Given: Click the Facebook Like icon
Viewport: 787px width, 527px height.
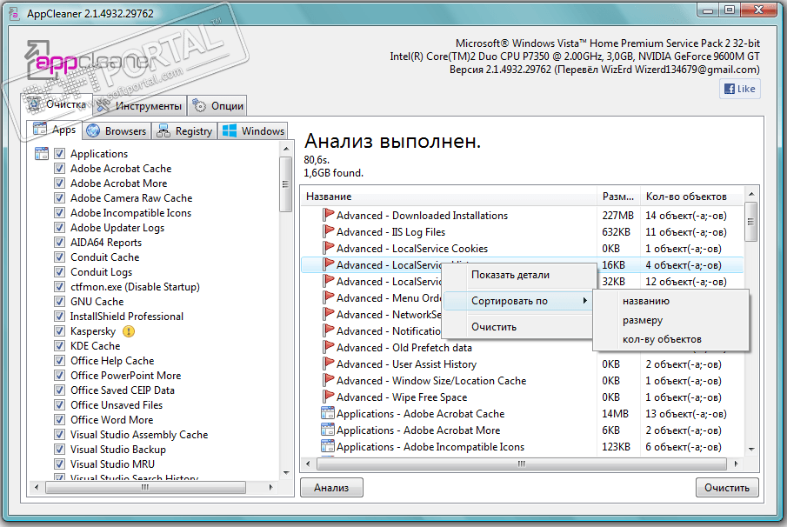Looking at the screenshot, I should (730, 89).
